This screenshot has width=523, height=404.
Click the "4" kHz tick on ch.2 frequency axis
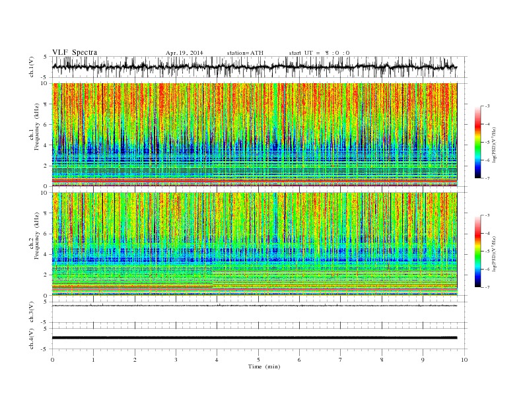click(x=46, y=255)
